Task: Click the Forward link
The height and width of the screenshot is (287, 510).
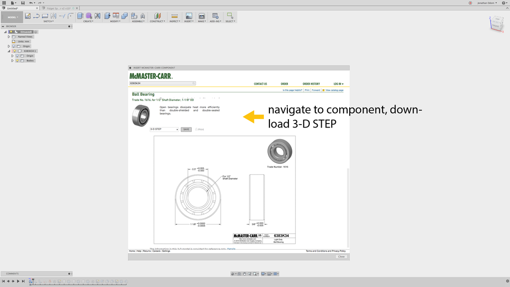Action: point(315,90)
